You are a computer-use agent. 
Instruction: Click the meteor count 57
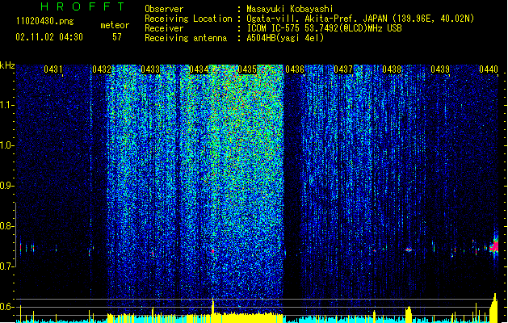[x=117, y=37]
